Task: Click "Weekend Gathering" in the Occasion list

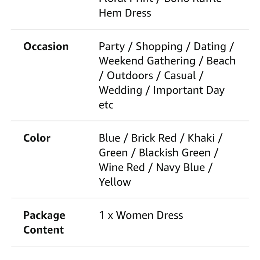Action: [147, 61]
